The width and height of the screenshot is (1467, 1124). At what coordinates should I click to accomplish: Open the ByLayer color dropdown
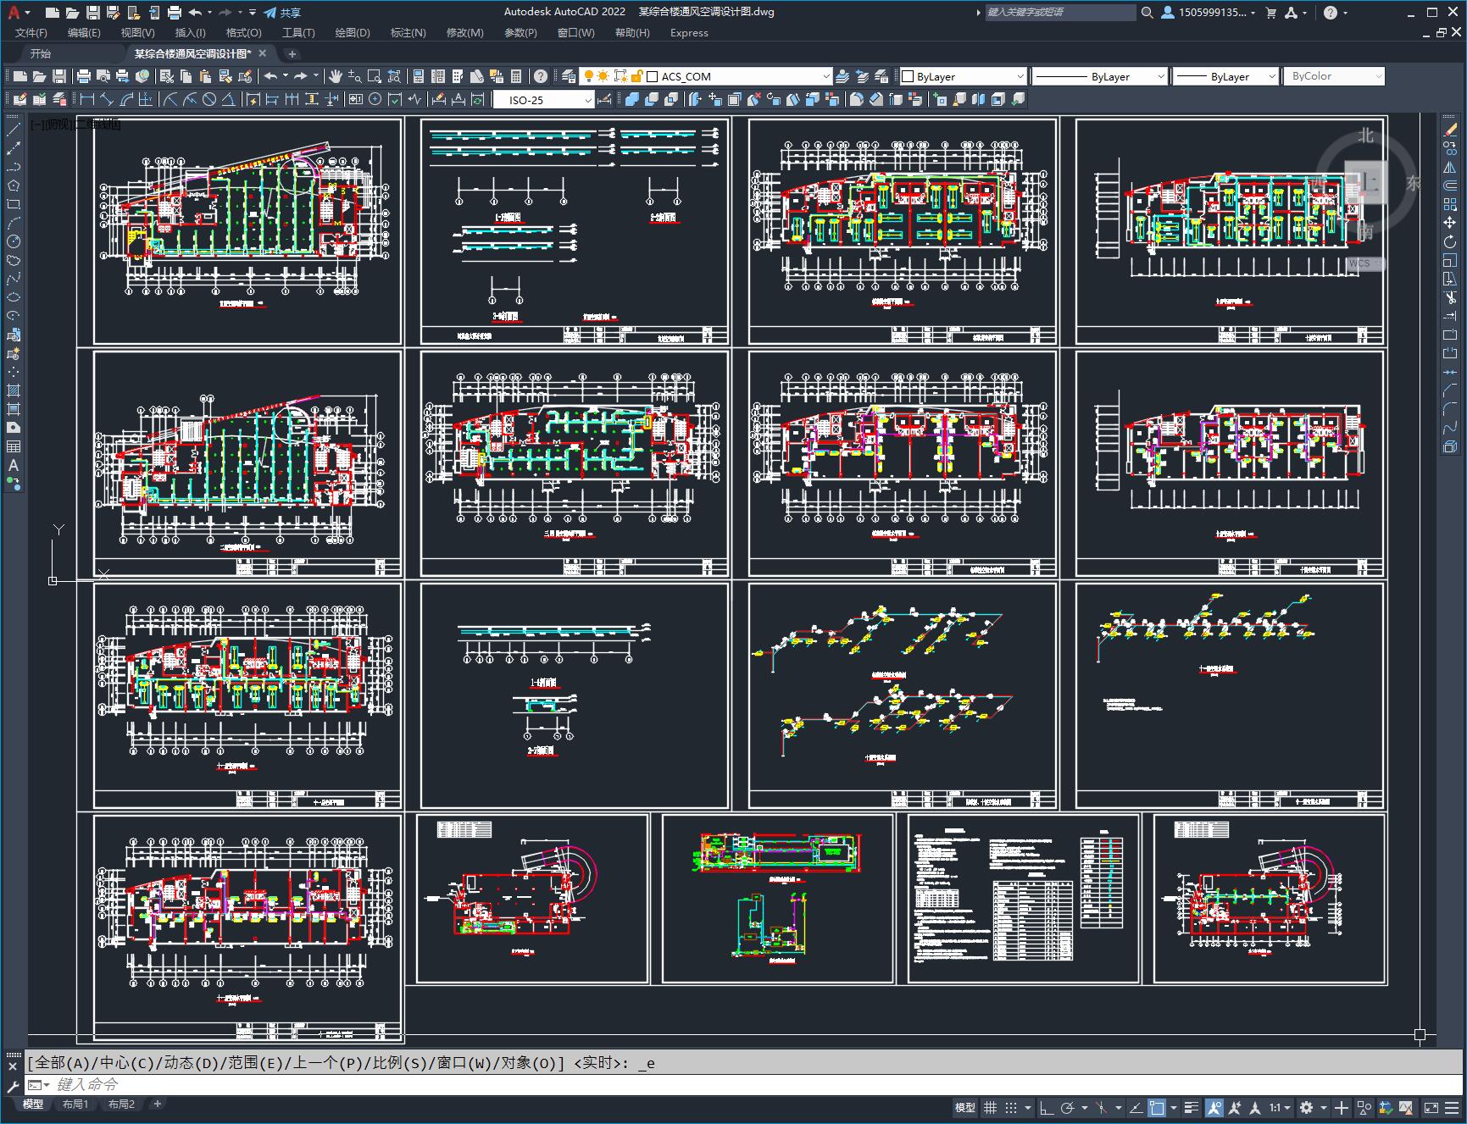[x=1020, y=76]
